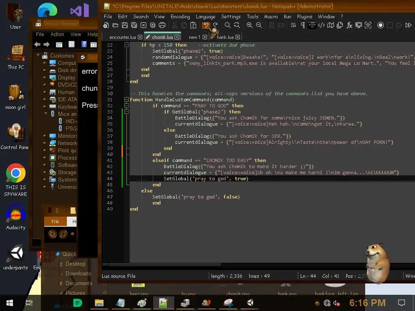Image resolution: width=415 pixels, height=311 pixels.
Task: Open the notification center on taskbar
Action: click(x=402, y=303)
